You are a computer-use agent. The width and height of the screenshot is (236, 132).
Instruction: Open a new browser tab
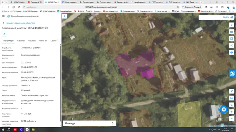coord(201,2)
